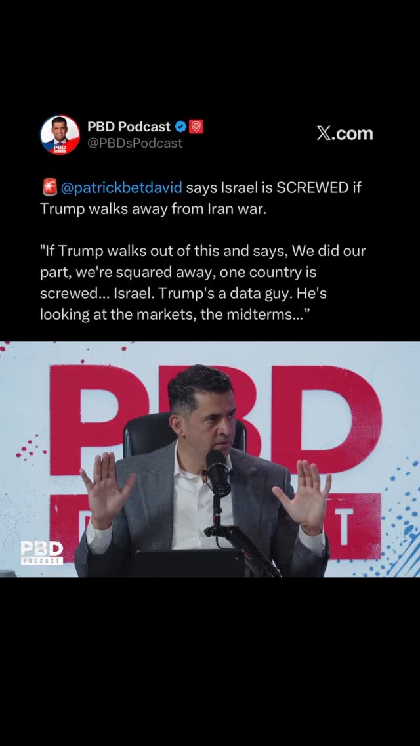
Task: Open the PBD Podcast profile avatar
Action: [60, 135]
